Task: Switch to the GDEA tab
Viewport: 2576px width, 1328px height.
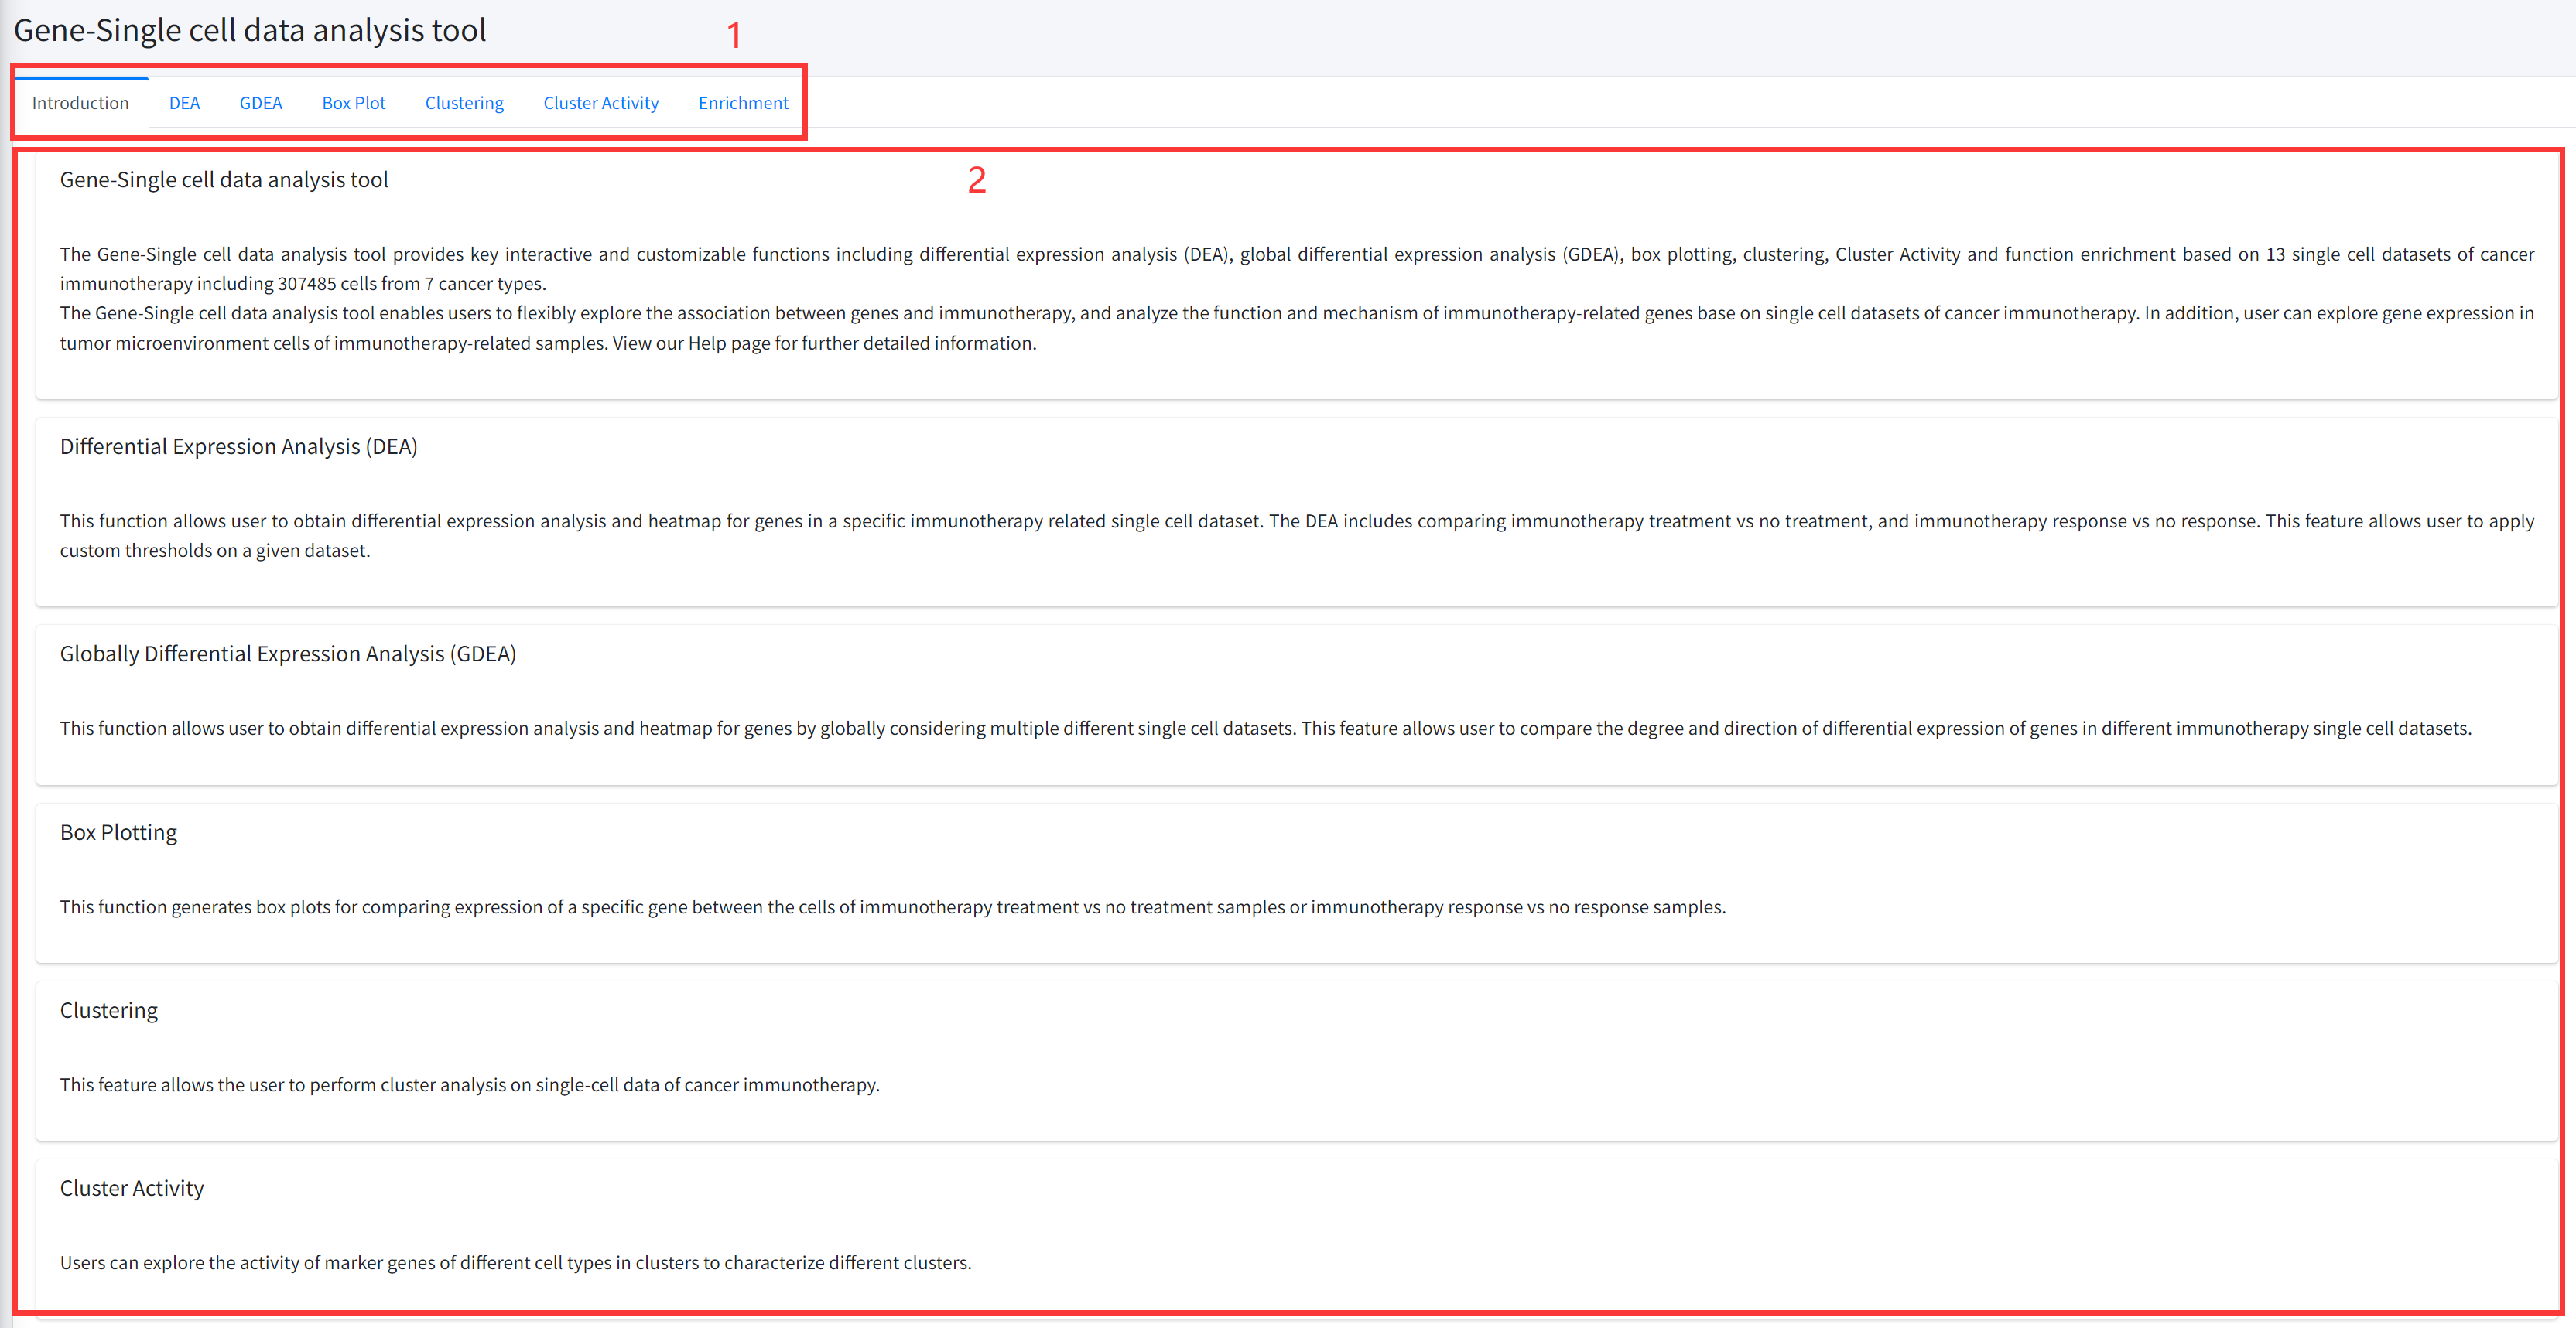Action: tap(260, 103)
